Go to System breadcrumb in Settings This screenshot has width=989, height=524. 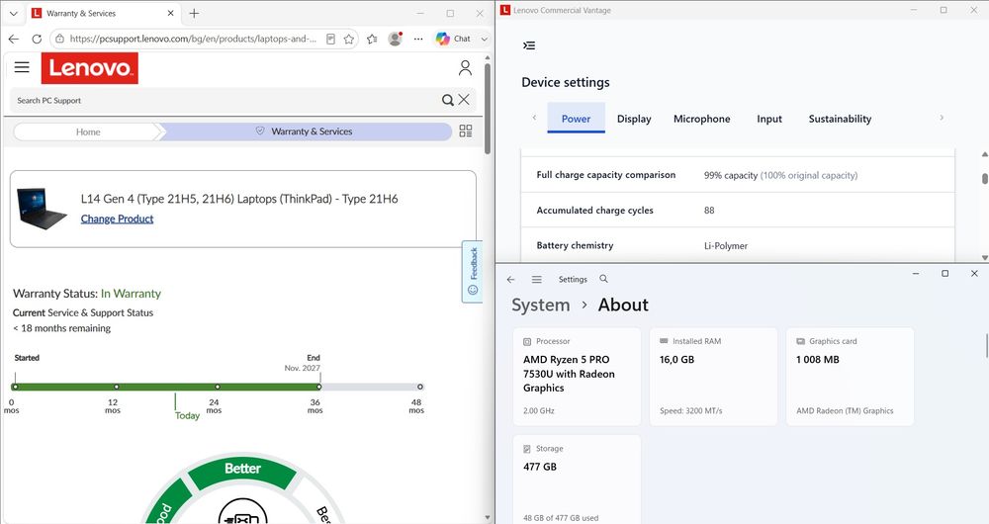tap(541, 306)
